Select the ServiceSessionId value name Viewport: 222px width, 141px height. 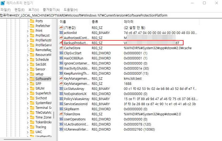pos(76,104)
